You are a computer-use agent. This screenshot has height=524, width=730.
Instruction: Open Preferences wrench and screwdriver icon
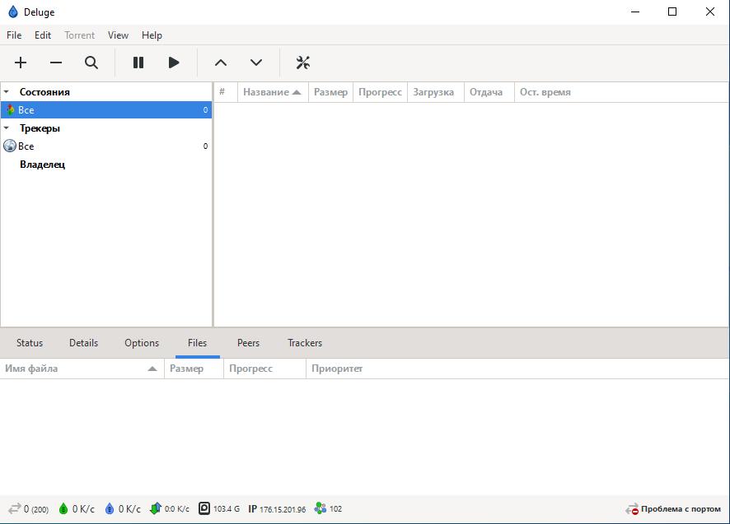pos(302,63)
